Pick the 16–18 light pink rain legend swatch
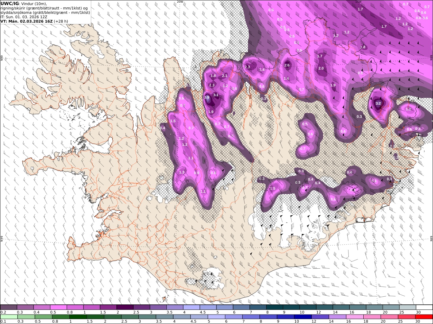This screenshot has width=433, height=324. (x=354, y=317)
